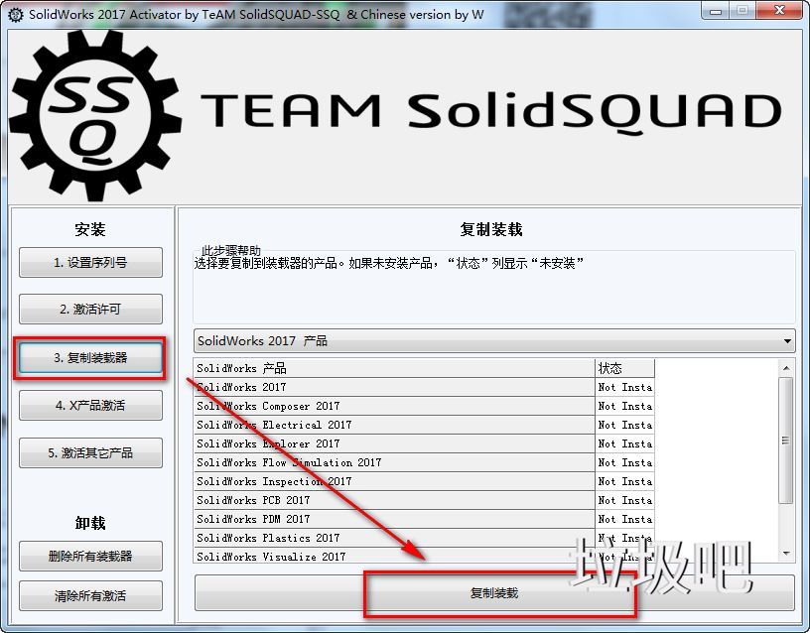This screenshot has height=633, width=810.
Task: Select SolidWorks Flow Simulation 2017 row
Action: click(x=394, y=462)
